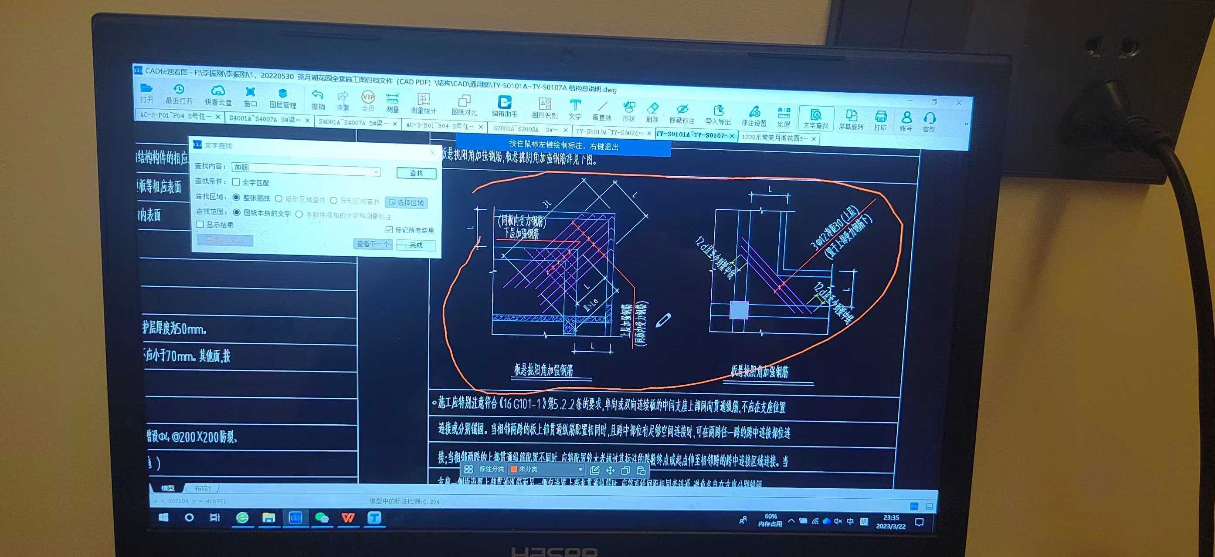Select 矩形区域查找 rectangular area radio
1215x557 pixels.
click(278, 199)
